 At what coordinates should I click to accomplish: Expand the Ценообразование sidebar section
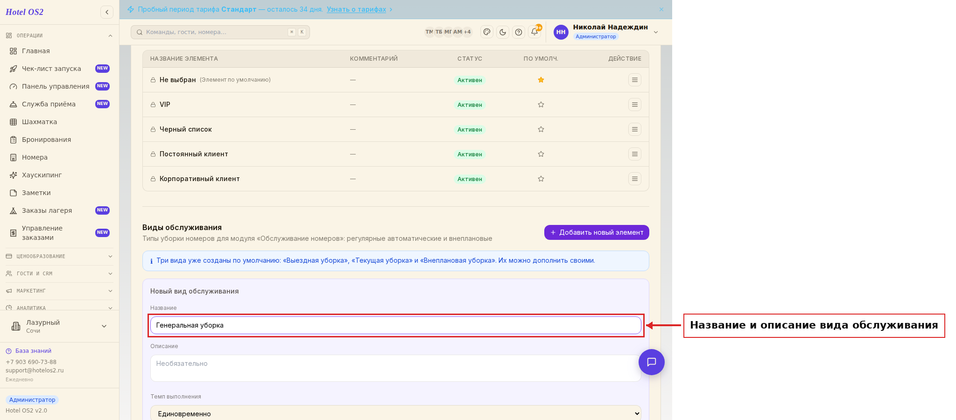point(59,256)
